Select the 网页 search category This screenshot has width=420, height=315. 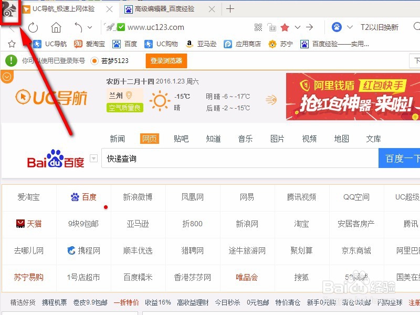point(150,139)
